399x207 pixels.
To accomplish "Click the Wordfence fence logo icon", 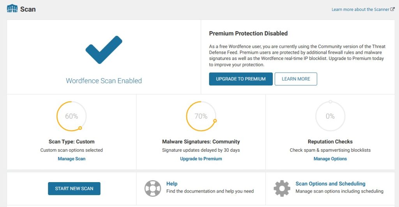I will point(12,9).
